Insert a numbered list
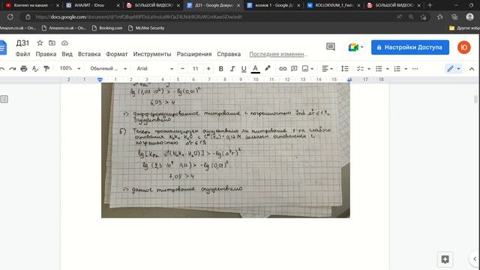This screenshot has height=270, width=480. point(397,69)
